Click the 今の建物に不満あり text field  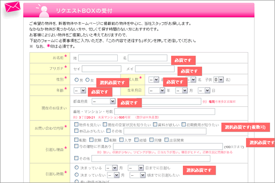point(168,146)
